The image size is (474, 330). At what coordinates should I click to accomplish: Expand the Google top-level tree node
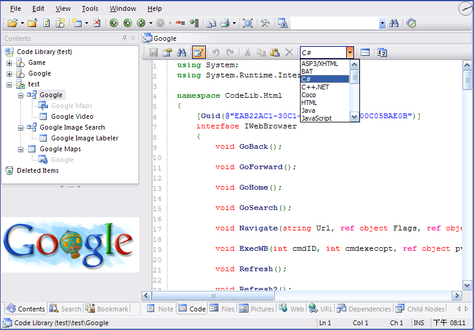tap(10, 74)
